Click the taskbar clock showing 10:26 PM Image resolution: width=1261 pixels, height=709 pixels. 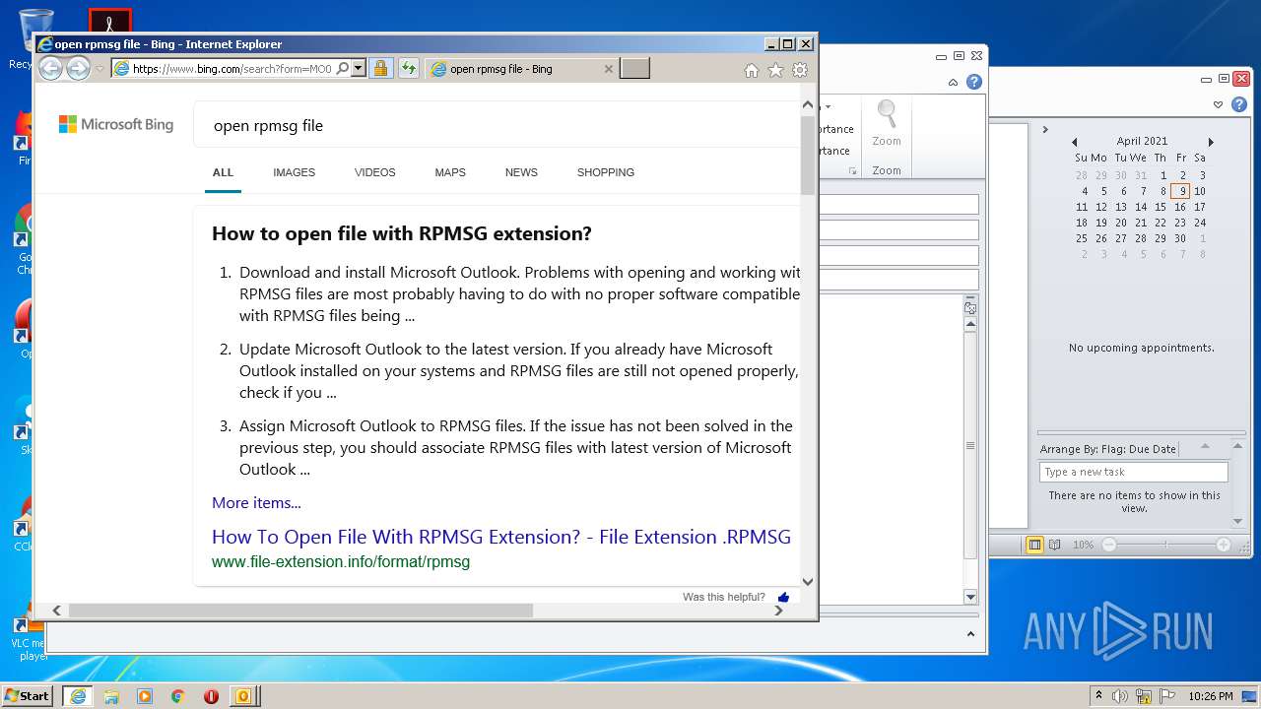[x=1211, y=696]
